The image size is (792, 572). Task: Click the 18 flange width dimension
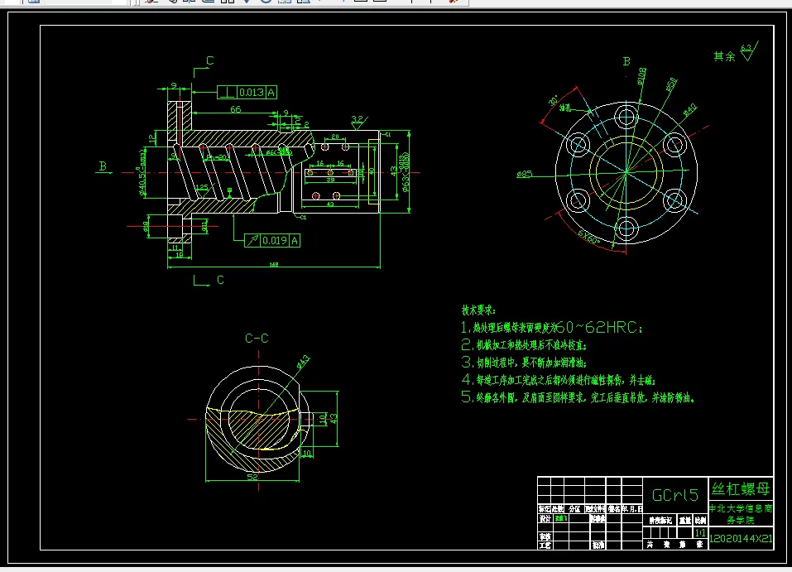[180, 255]
